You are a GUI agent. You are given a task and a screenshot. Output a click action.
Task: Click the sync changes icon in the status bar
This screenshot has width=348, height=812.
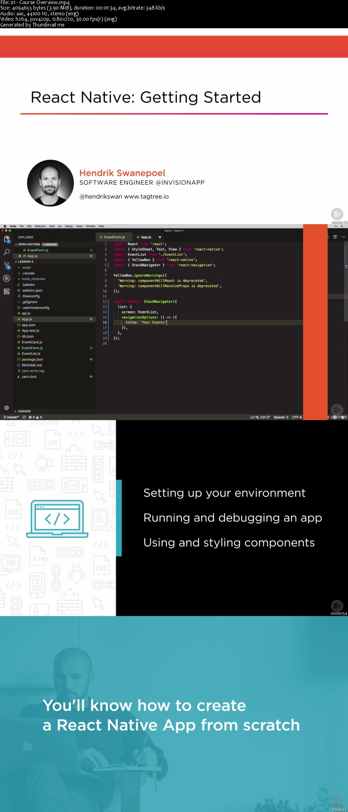click(x=24, y=417)
